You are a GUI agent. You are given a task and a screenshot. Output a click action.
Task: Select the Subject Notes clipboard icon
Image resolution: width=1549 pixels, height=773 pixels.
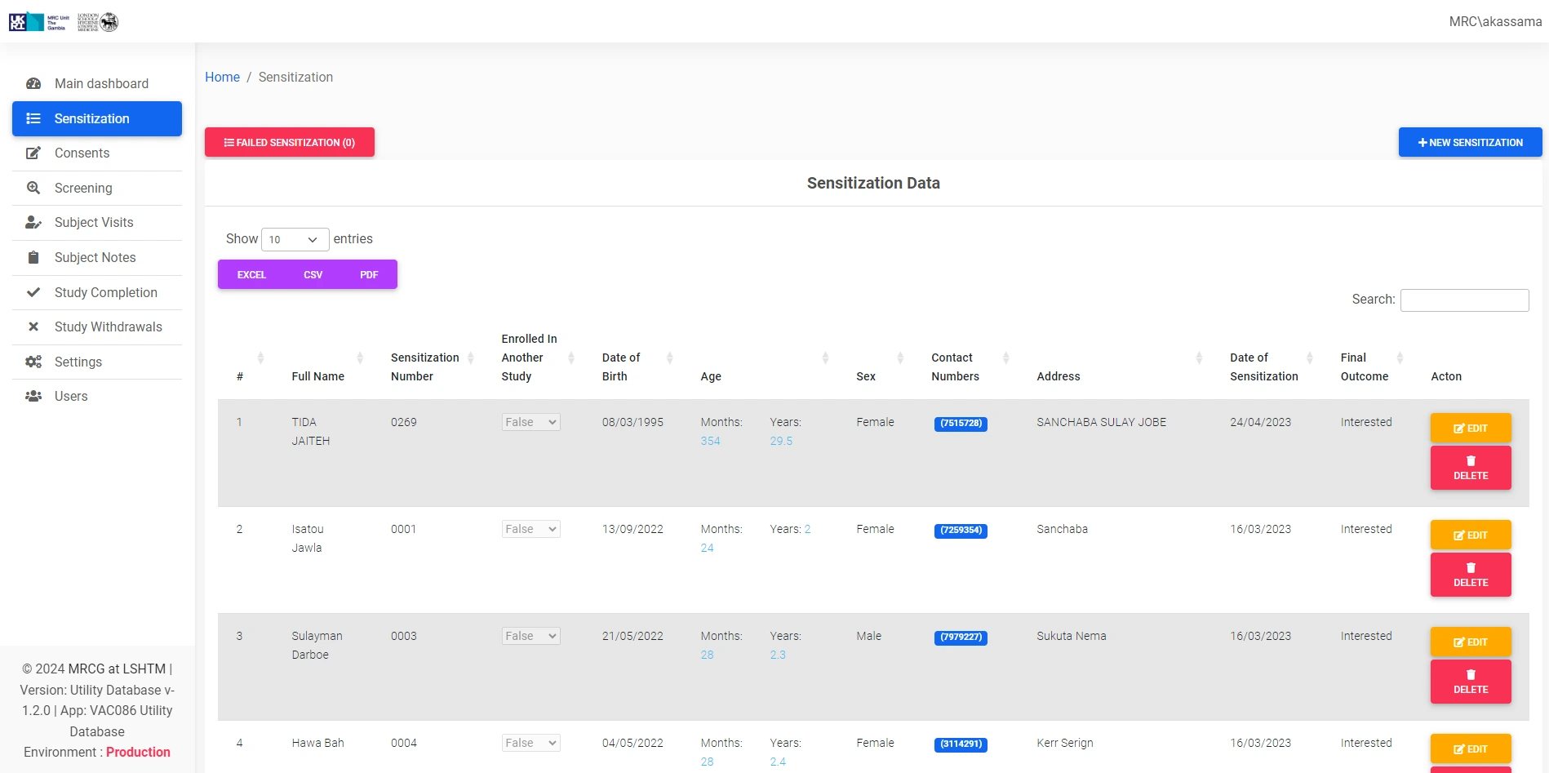[33, 257]
